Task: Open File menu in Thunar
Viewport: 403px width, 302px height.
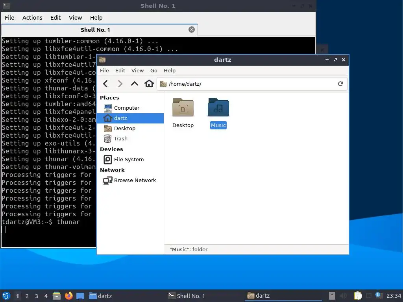Action: tap(104, 71)
